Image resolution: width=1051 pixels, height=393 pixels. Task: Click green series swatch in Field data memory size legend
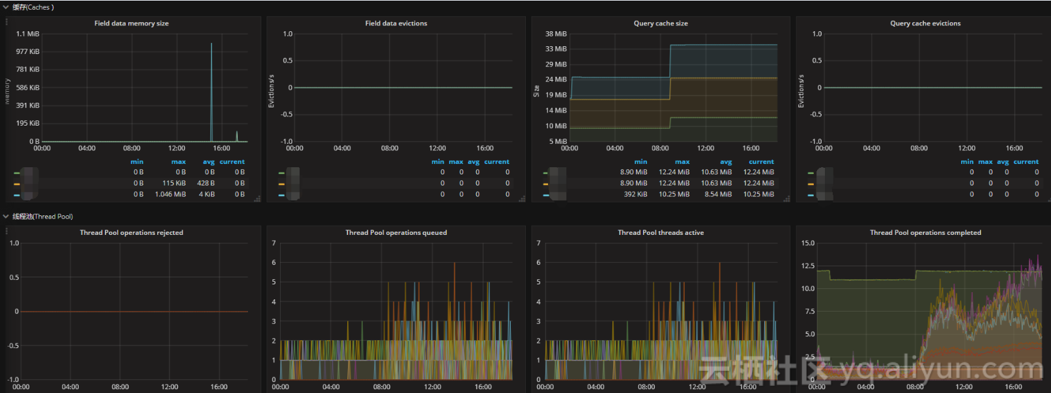pyautogui.click(x=17, y=173)
